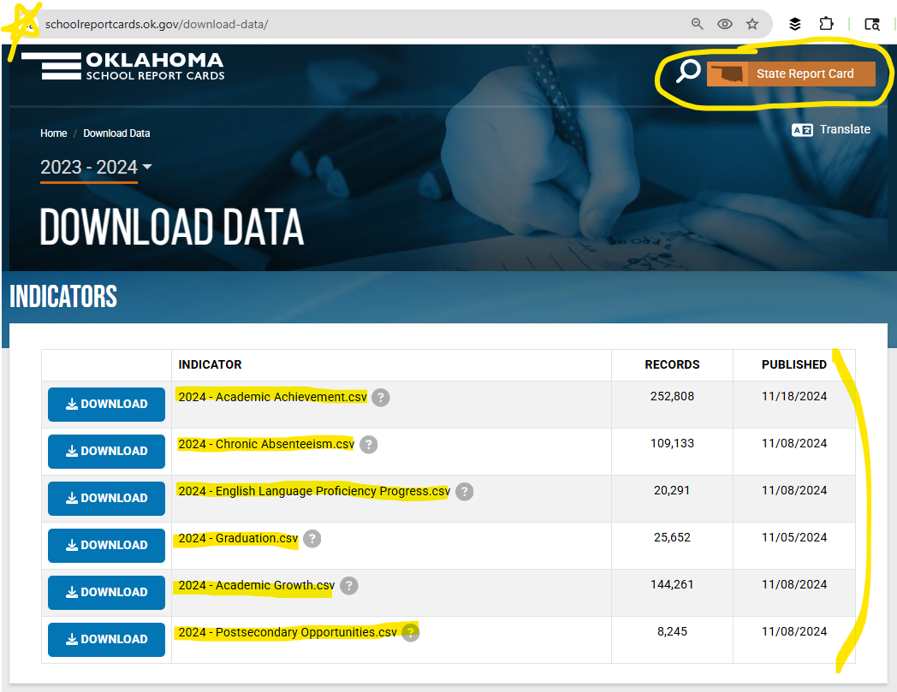Click the stacked layers extension icon
Screen dimensions: 897x692
pyautogui.click(x=794, y=24)
